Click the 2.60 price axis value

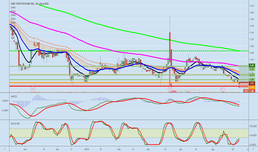(x=252, y=60)
